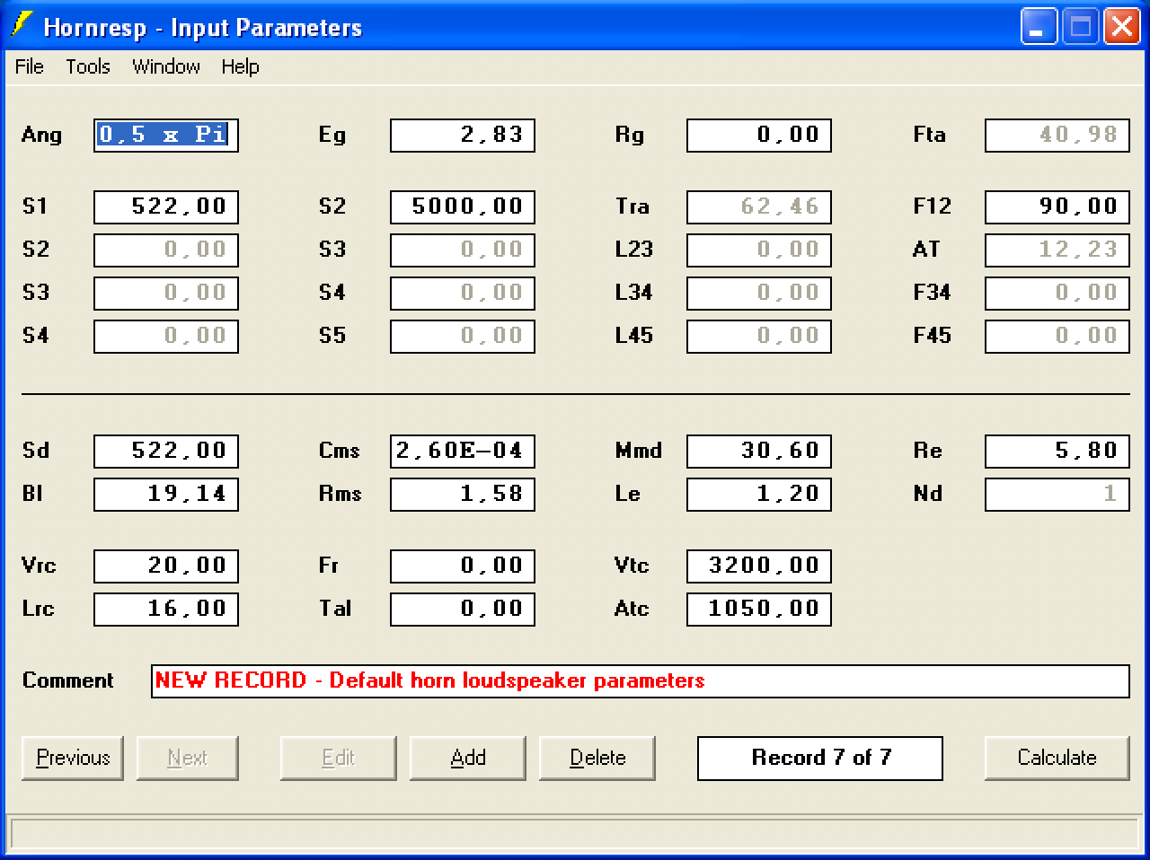The image size is (1150, 860).
Task: Click the Nd field showing 1
Action: 1057,494
